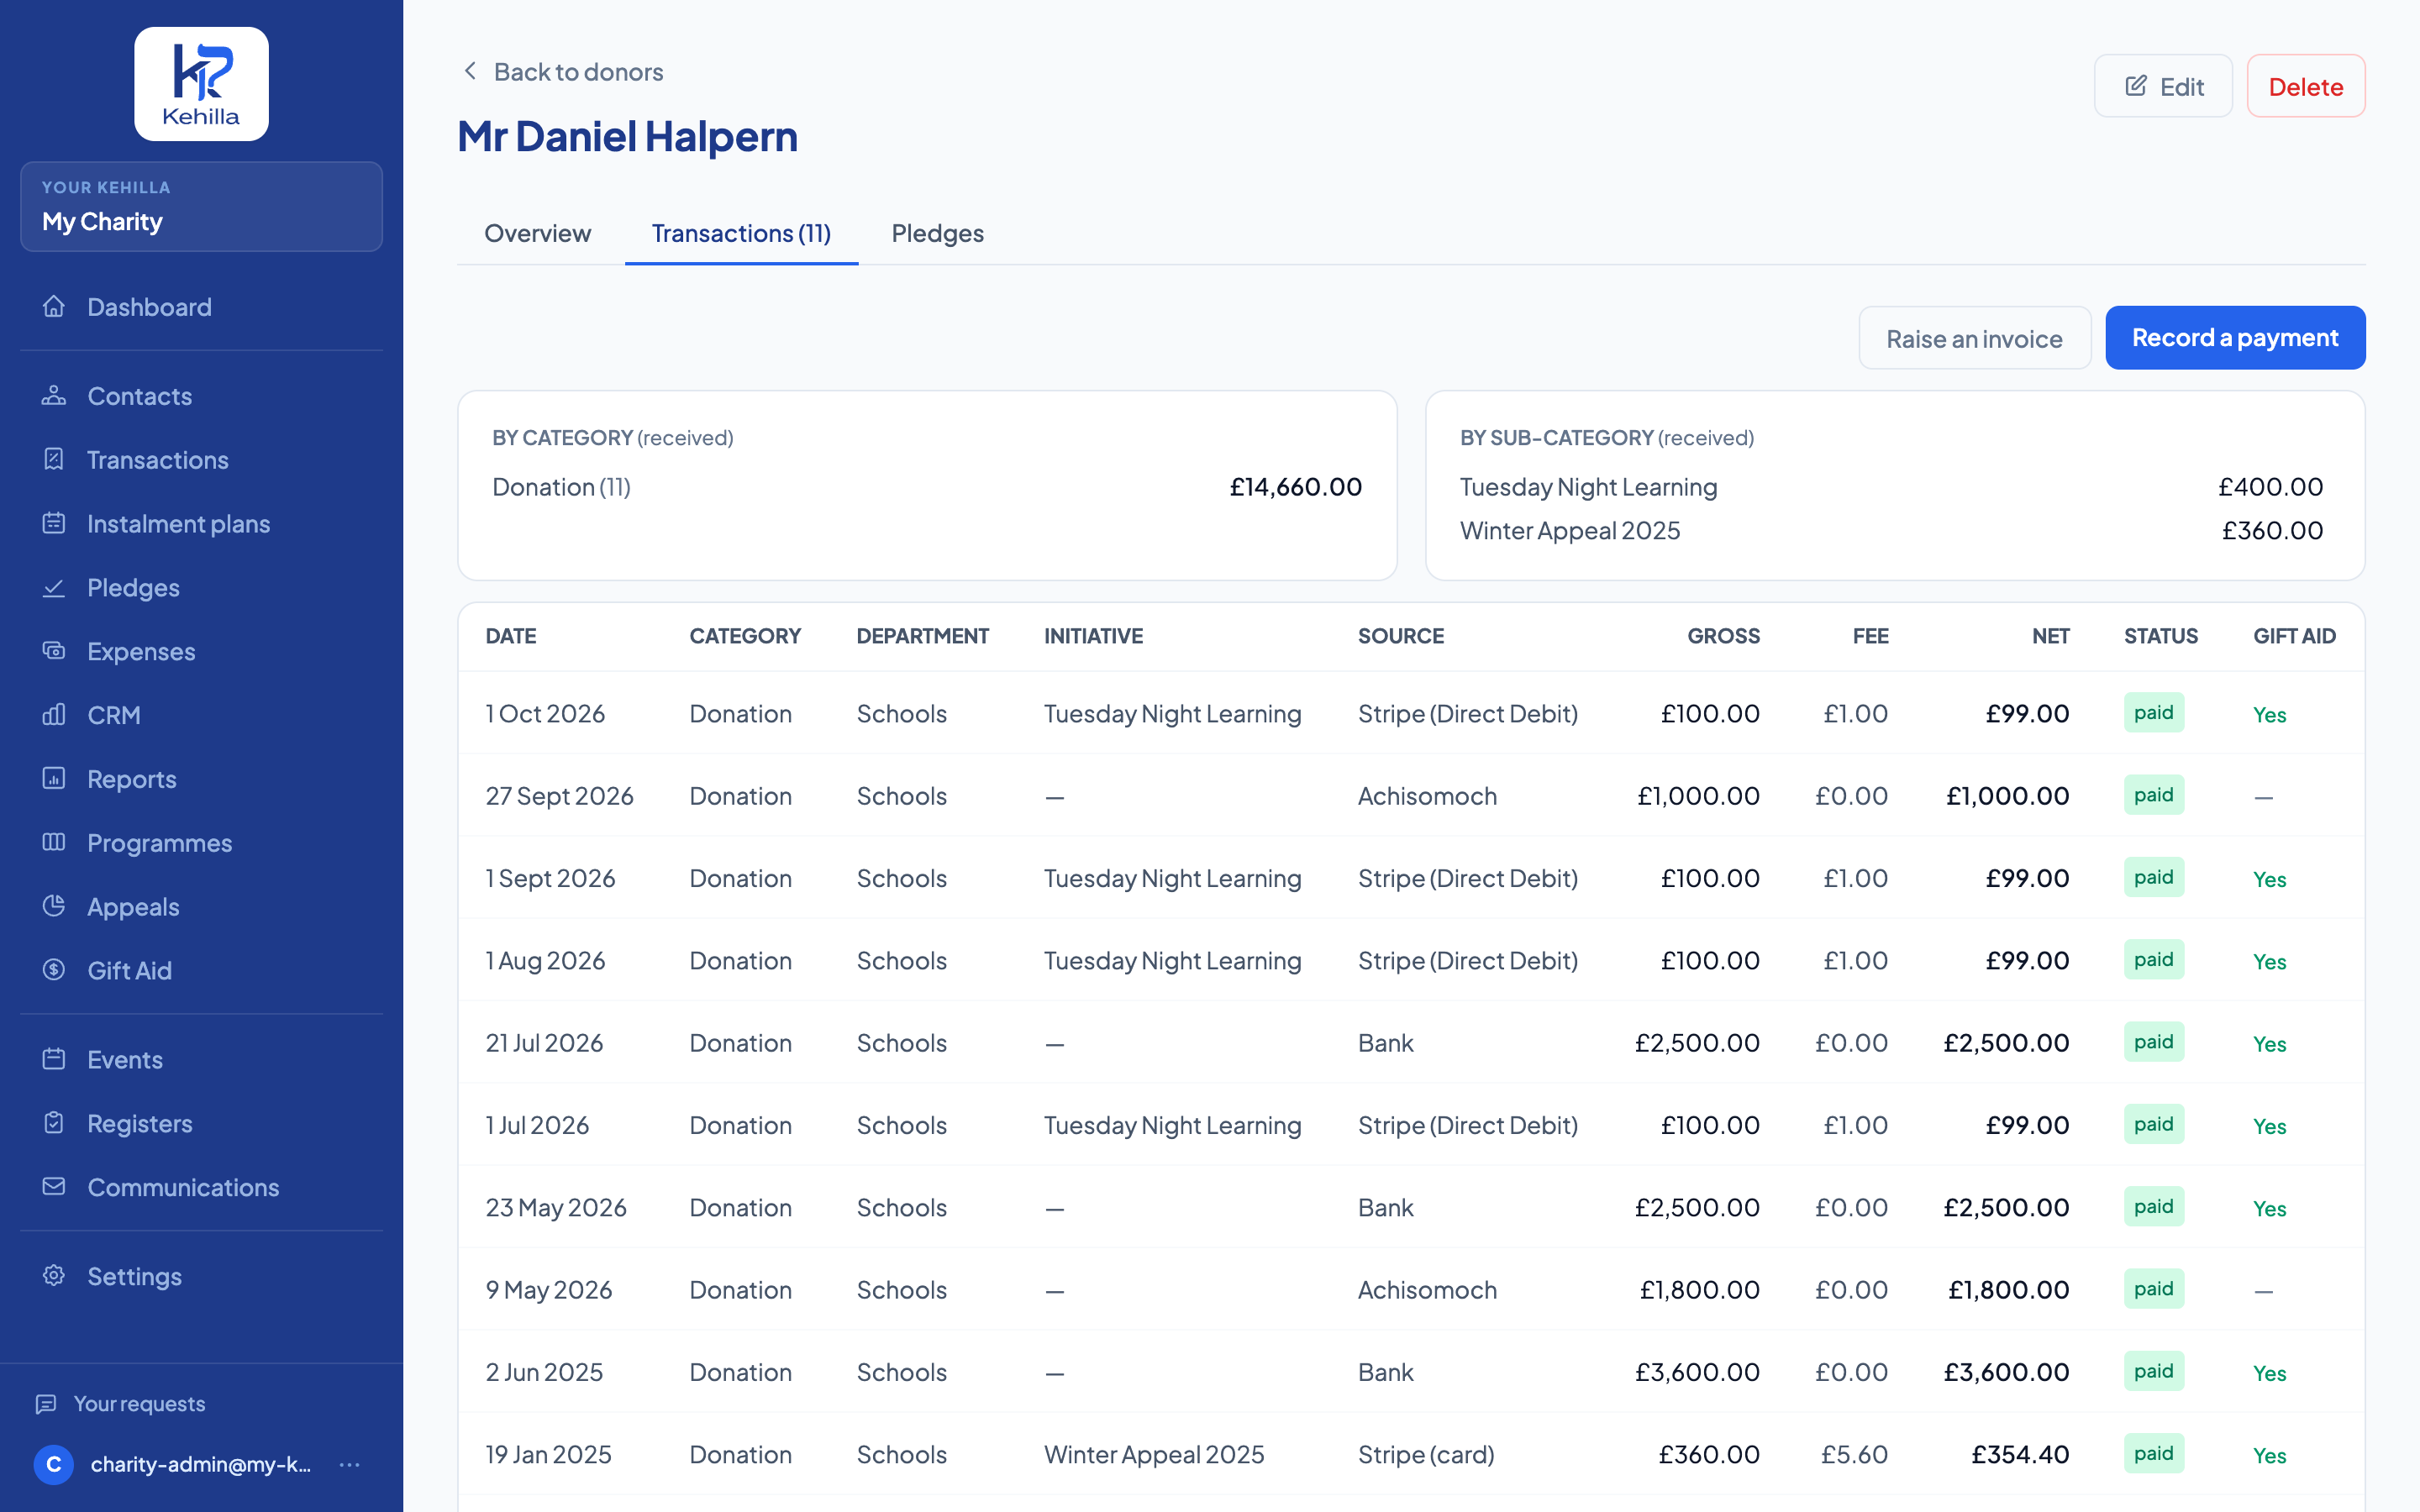The image size is (2420, 1512).
Task: Click the Kehilla logo
Action: [201, 84]
